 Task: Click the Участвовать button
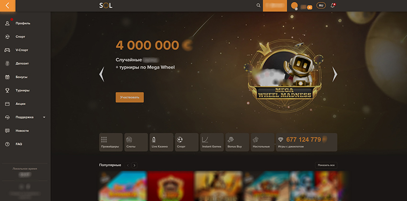130,97
